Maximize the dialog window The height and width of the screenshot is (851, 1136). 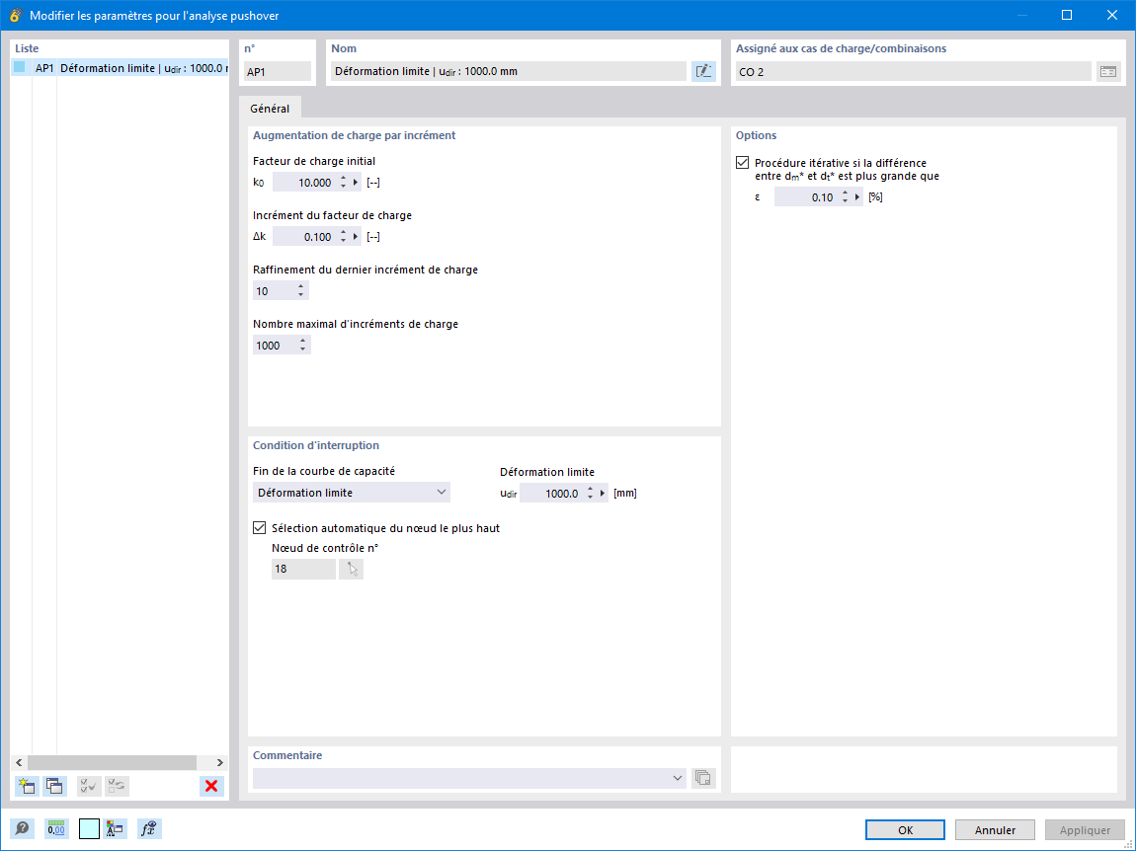click(x=1067, y=15)
